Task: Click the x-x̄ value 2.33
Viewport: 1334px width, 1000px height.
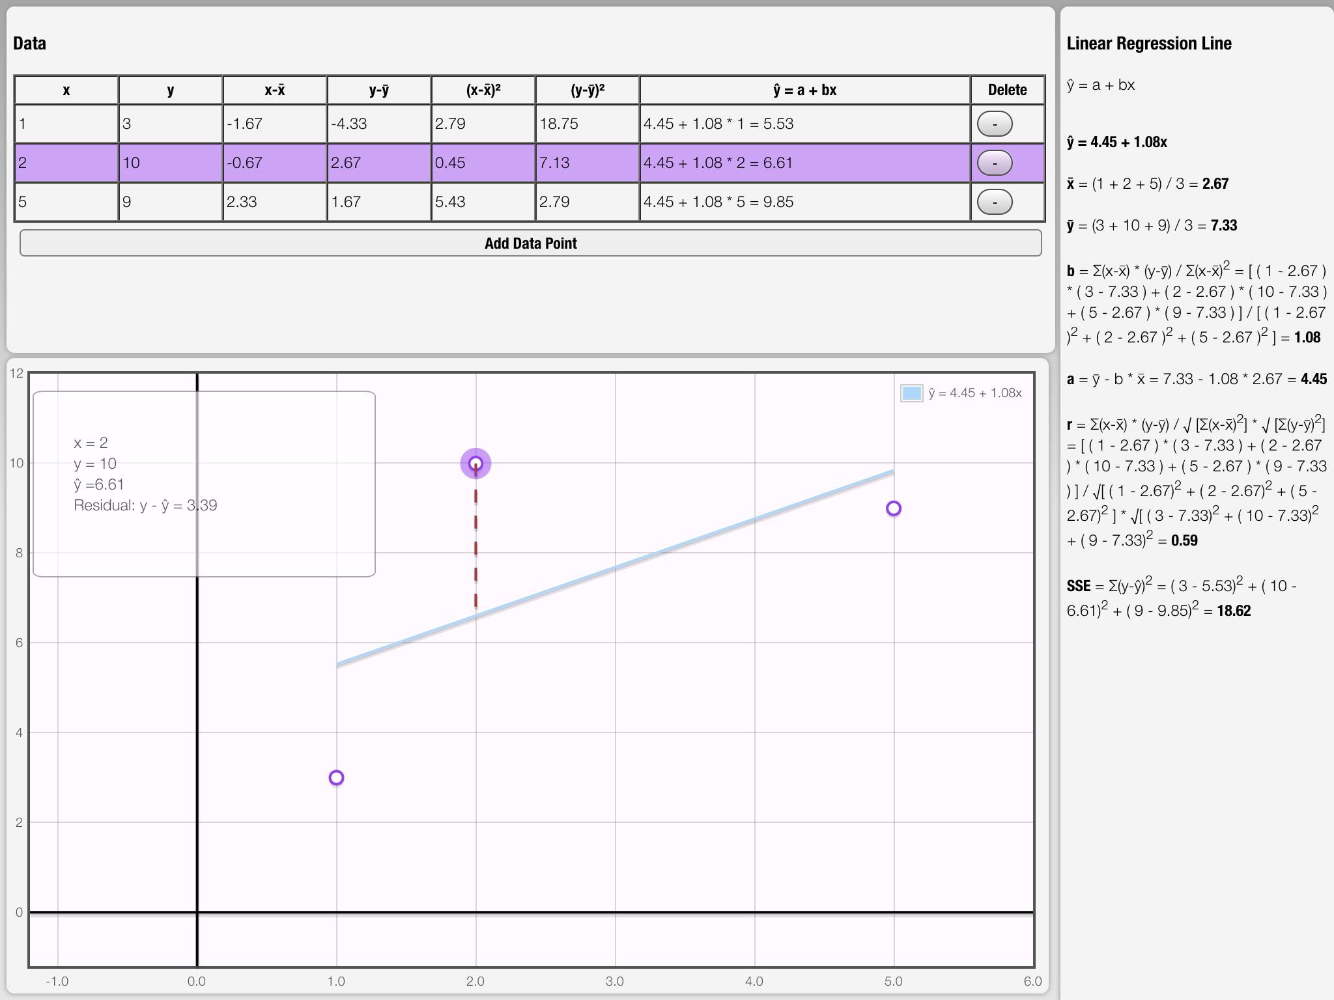Action: click(275, 202)
